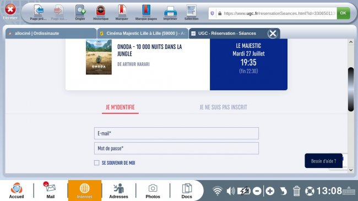Click the minus zoom out icon
Image resolution: width=358 pixels, height=201 pixels.
pyautogui.click(x=257, y=191)
